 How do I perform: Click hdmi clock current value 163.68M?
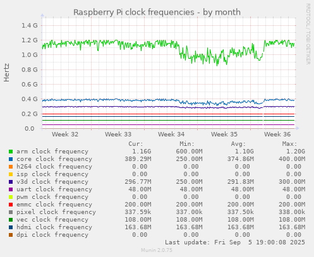pos(138,227)
